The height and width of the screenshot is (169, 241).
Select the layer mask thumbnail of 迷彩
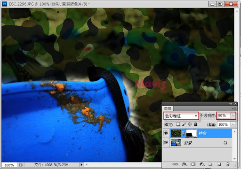[191, 133]
